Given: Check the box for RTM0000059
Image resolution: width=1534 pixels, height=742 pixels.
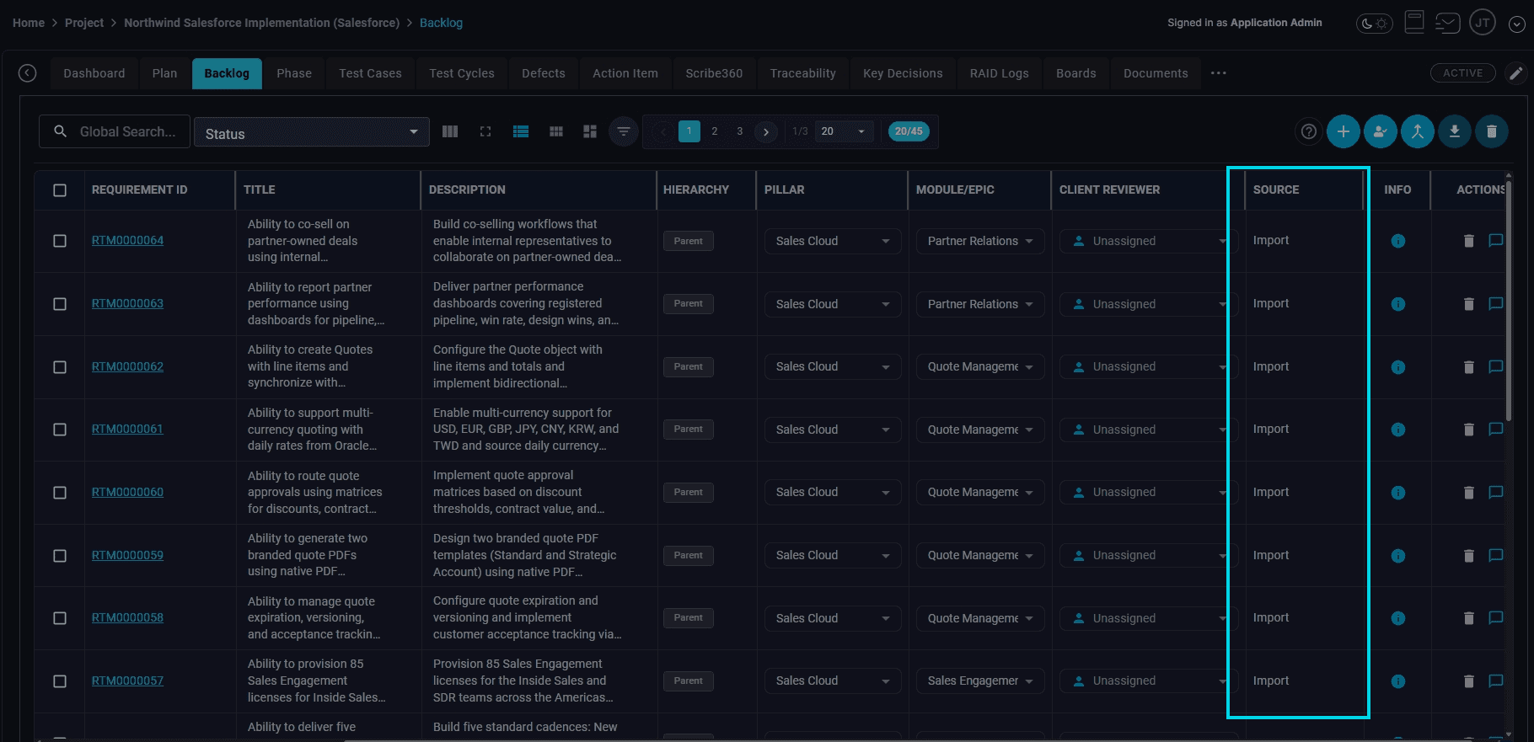Looking at the screenshot, I should click(x=60, y=556).
